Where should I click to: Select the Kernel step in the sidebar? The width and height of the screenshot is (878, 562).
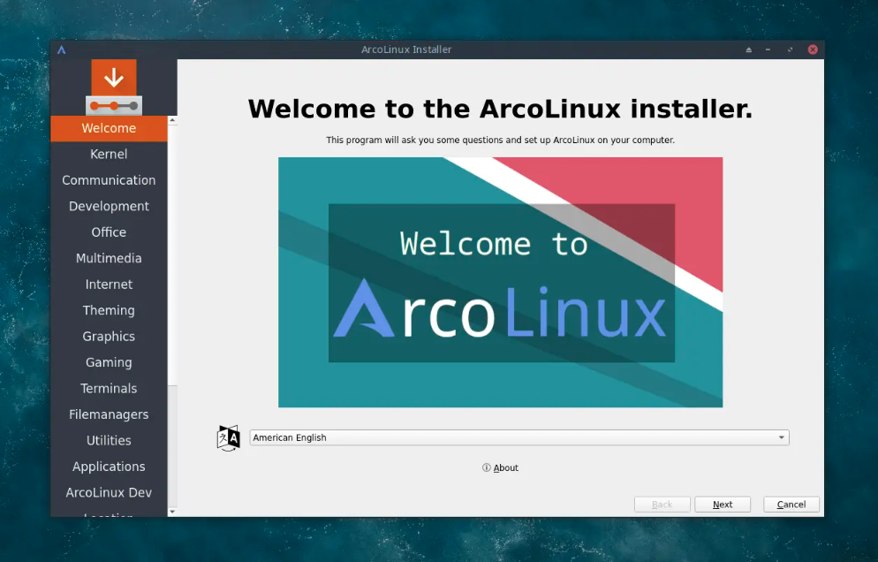tap(109, 154)
